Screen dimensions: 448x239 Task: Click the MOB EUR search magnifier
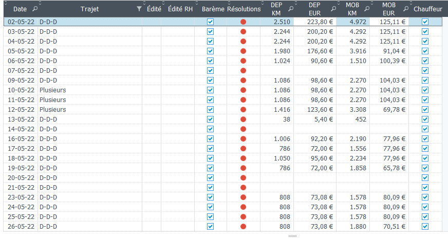tap(405, 9)
